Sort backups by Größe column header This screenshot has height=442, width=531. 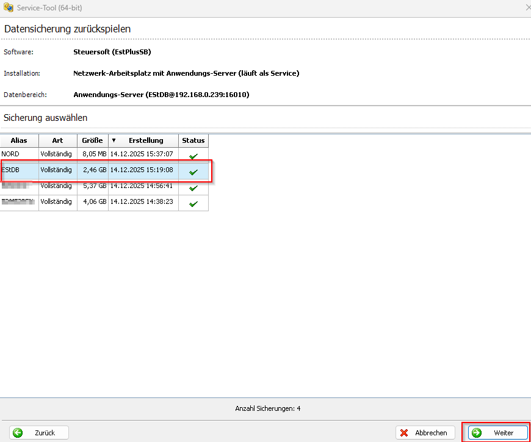pos(92,140)
